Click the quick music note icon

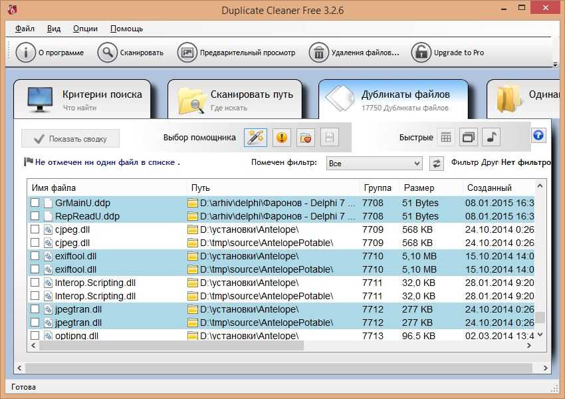click(x=491, y=138)
